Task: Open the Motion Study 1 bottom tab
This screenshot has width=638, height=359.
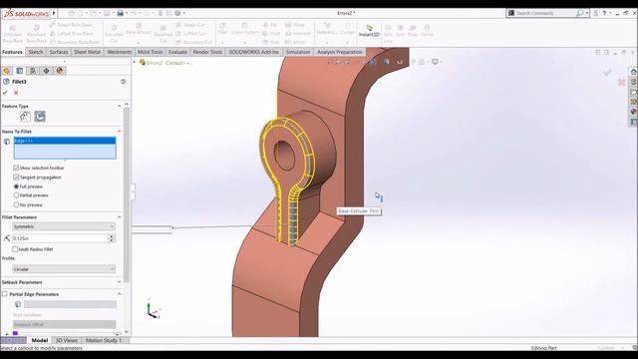Action: point(104,340)
